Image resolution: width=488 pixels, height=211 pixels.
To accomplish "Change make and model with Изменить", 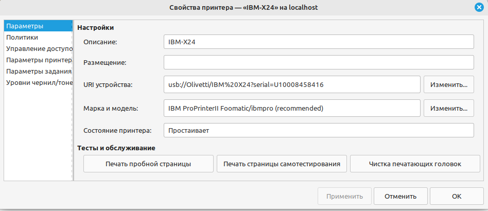I will [449, 108].
